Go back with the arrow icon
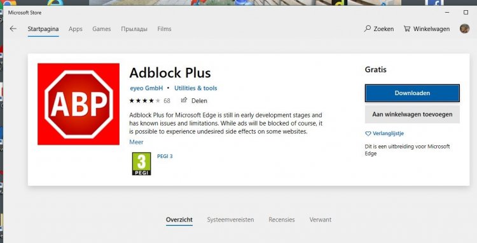The width and height of the screenshot is (477, 243). pos(13,29)
